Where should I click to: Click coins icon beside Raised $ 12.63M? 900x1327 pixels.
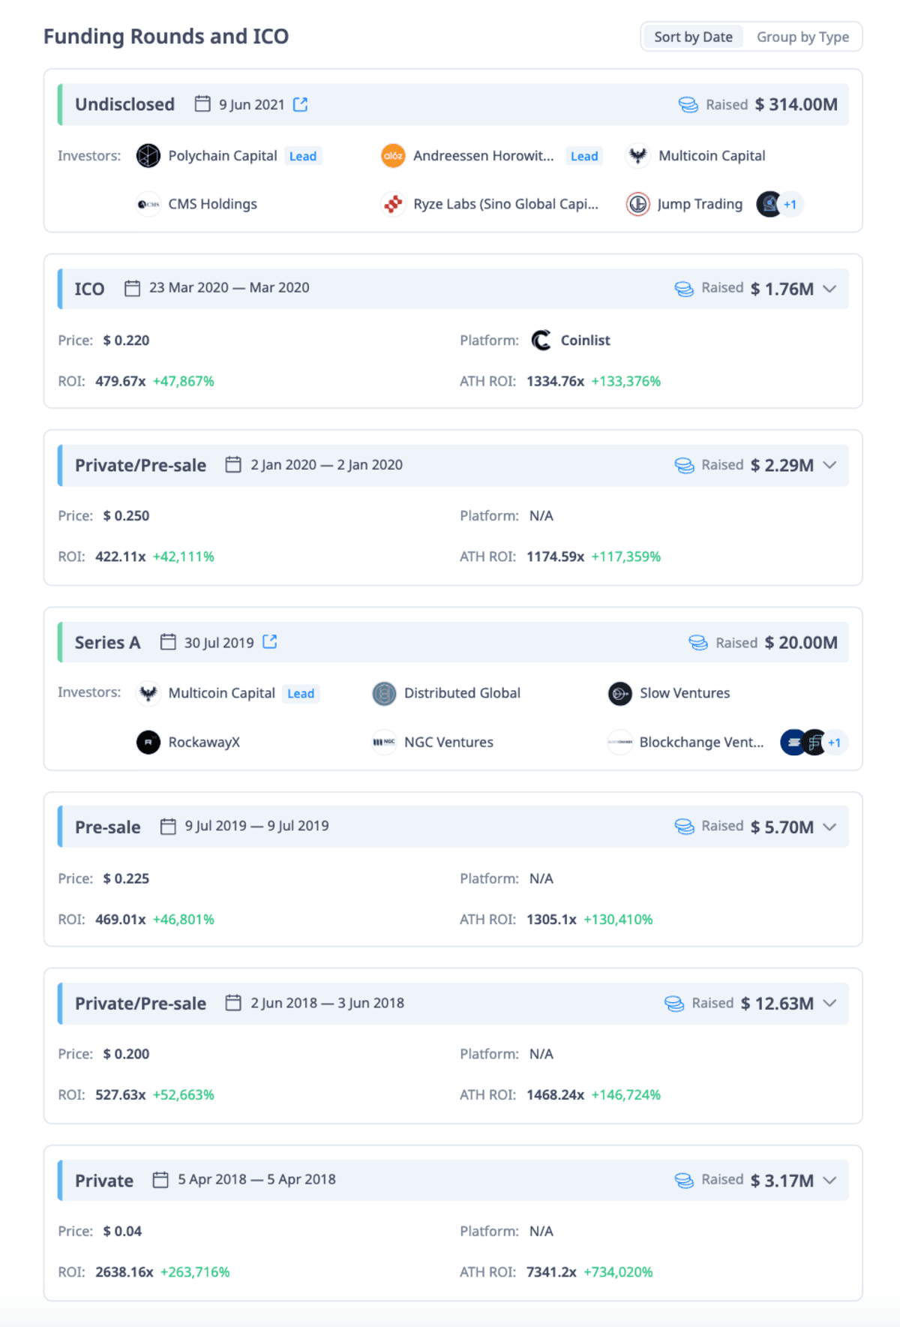pyautogui.click(x=674, y=1004)
